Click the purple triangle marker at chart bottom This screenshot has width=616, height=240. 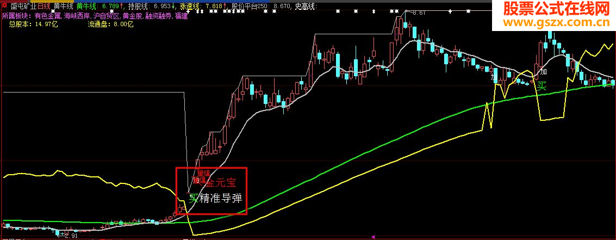373,237
